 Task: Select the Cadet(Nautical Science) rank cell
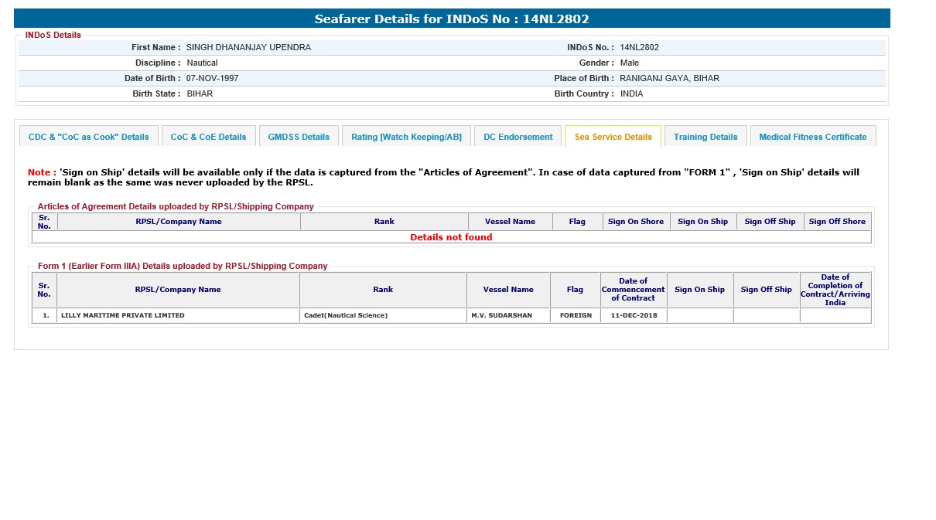[x=346, y=315]
